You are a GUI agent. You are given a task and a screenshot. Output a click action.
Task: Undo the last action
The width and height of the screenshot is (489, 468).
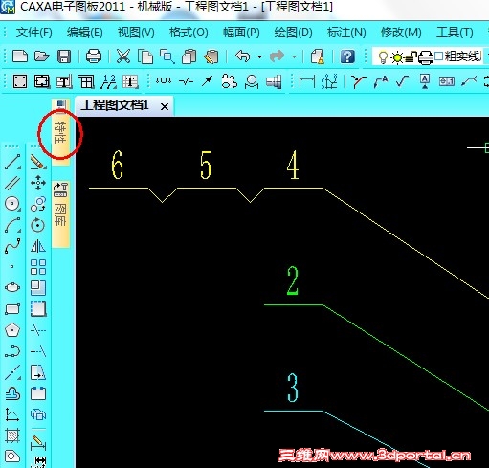pos(243,56)
